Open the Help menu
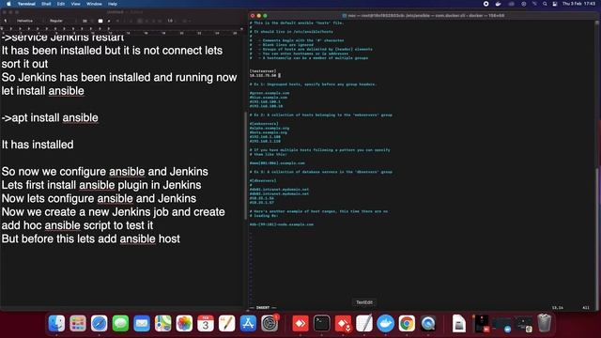 [113, 4]
